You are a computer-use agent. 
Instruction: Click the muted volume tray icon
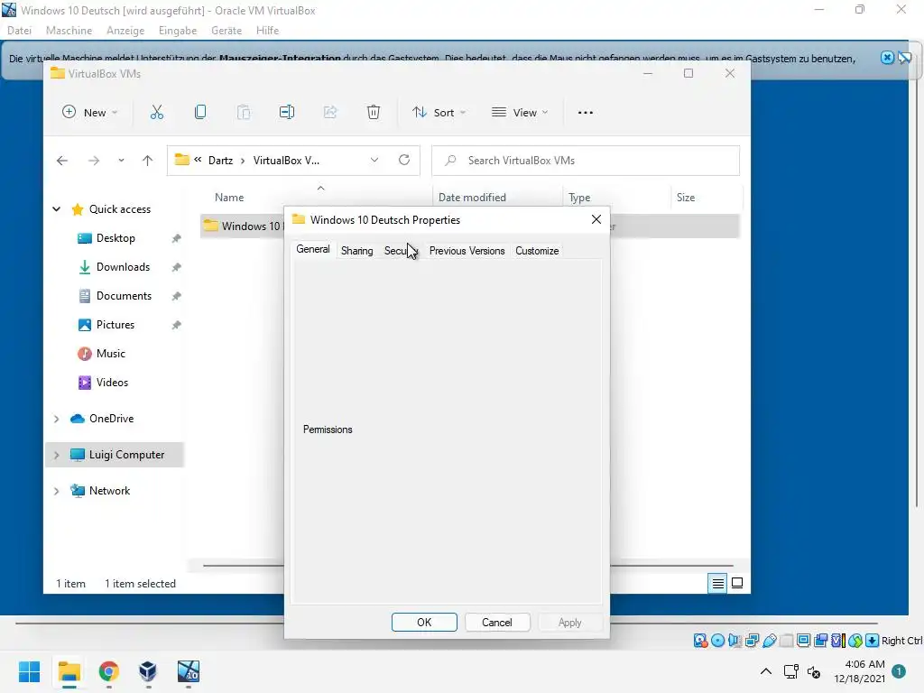pyautogui.click(x=814, y=671)
